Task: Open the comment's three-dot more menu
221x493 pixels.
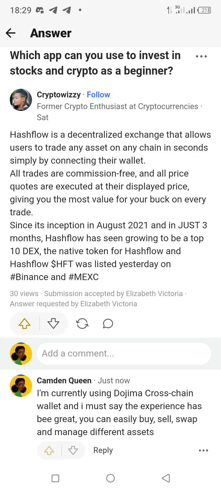Action: (204, 450)
